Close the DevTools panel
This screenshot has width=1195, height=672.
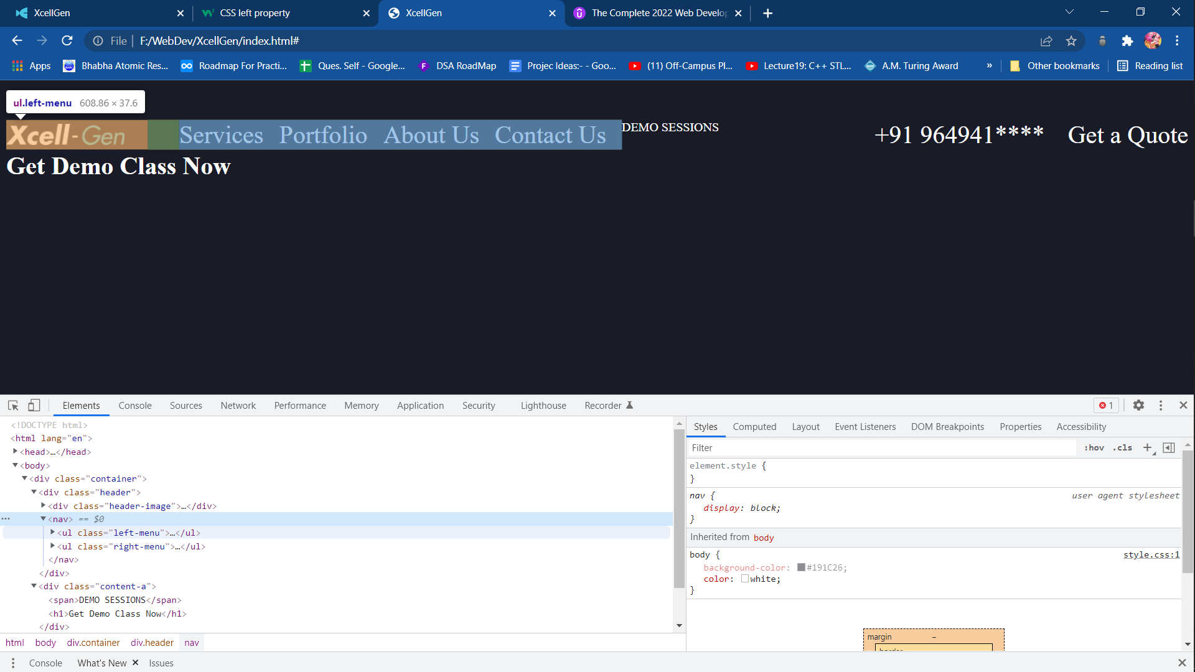tap(1183, 405)
